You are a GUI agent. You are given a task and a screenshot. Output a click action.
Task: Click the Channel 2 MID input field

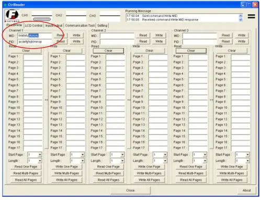tap(117, 36)
